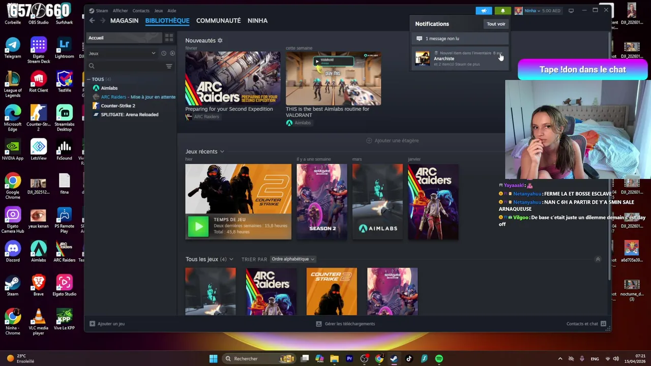The width and height of the screenshot is (651, 366).
Task: Open the COMMUNAUTÉ tab
Action: pyautogui.click(x=219, y=20)
